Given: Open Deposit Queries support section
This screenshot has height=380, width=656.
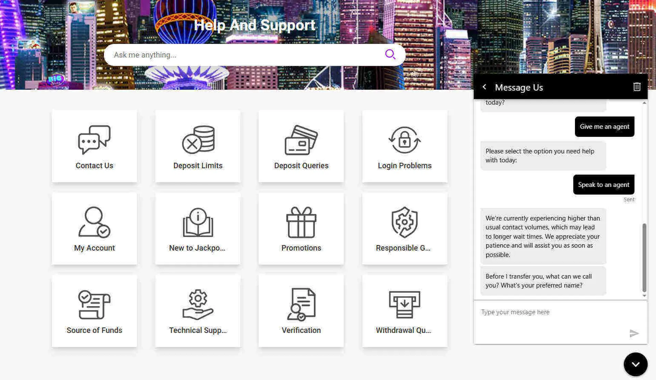Looking at the screenshot, I should pyautogui.click(x=301, y=140).
